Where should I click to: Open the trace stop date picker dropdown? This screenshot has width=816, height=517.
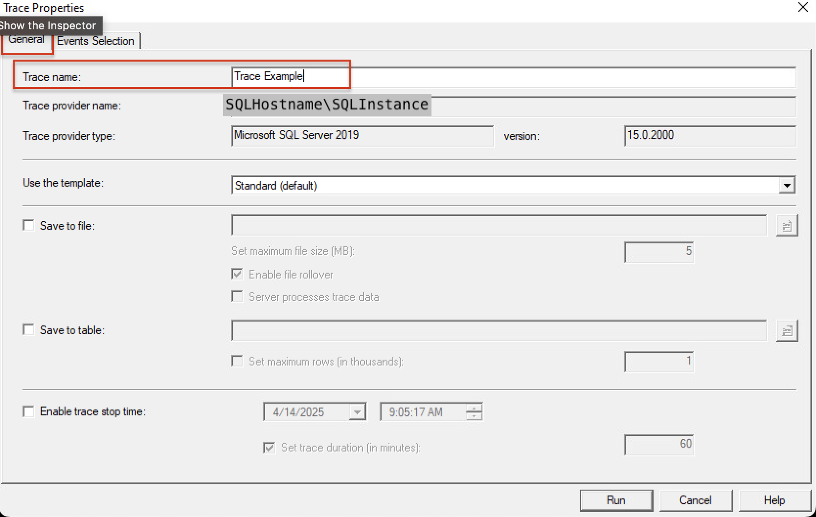[x=359, y=412]
